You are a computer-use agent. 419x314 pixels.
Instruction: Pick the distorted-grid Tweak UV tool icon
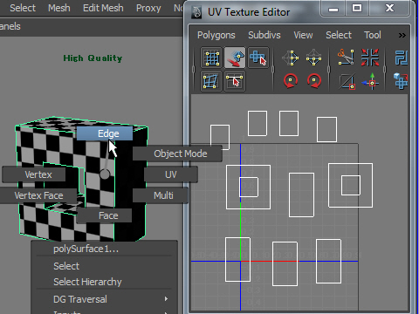(x=211, y=81)
